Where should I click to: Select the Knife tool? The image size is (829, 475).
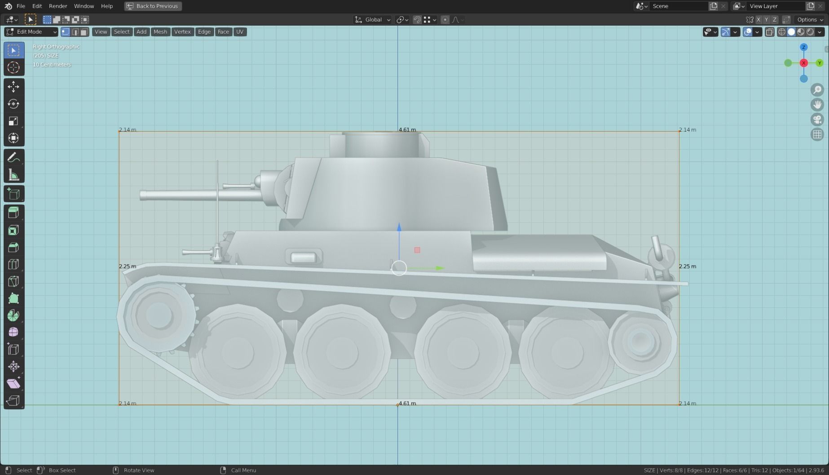click(x=13, y=282)
